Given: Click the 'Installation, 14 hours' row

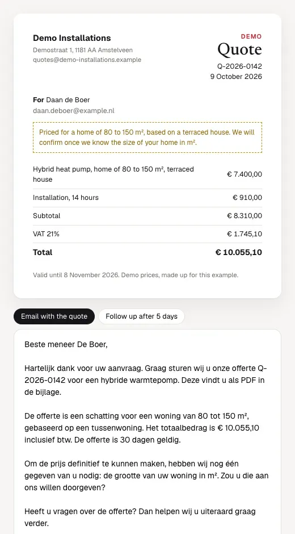Looking at the screenshot, I should [147, 198].
